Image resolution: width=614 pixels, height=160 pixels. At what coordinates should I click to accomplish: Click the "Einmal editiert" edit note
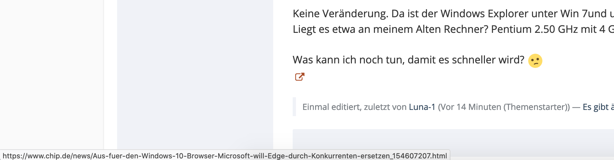331,107
